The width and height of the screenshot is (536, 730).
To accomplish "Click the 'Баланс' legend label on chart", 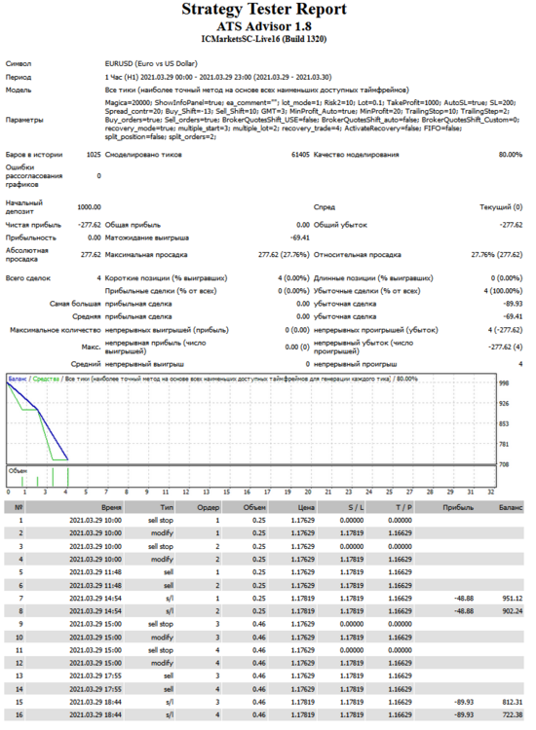I will [x=18, y=379].
